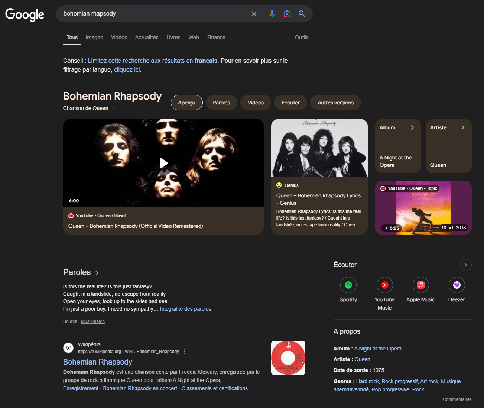Screen dimensions: 484x408
Task: Select the Aperçu chip
Action: tap(187, 103)
